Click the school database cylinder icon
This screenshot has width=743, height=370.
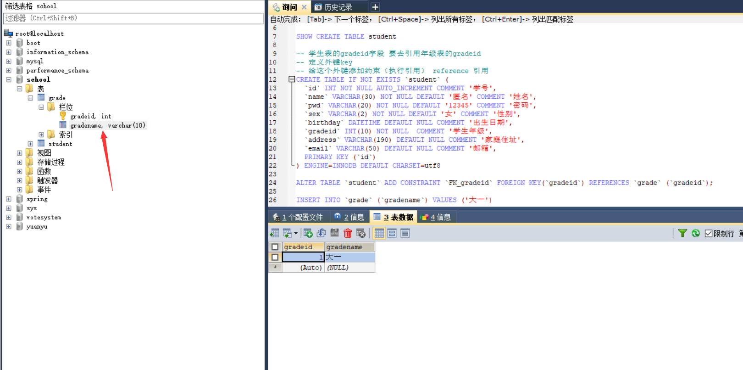[x=19, y=79]
